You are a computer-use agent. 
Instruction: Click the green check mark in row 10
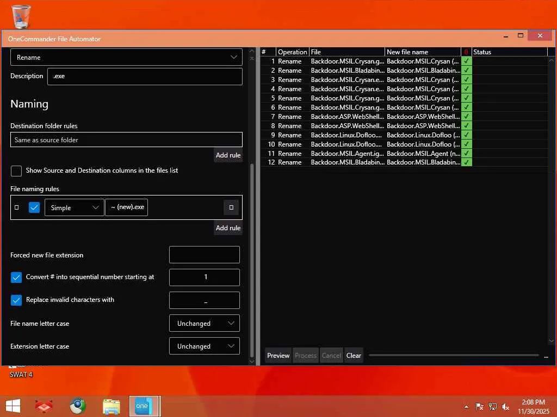click(x=466, y=144)
